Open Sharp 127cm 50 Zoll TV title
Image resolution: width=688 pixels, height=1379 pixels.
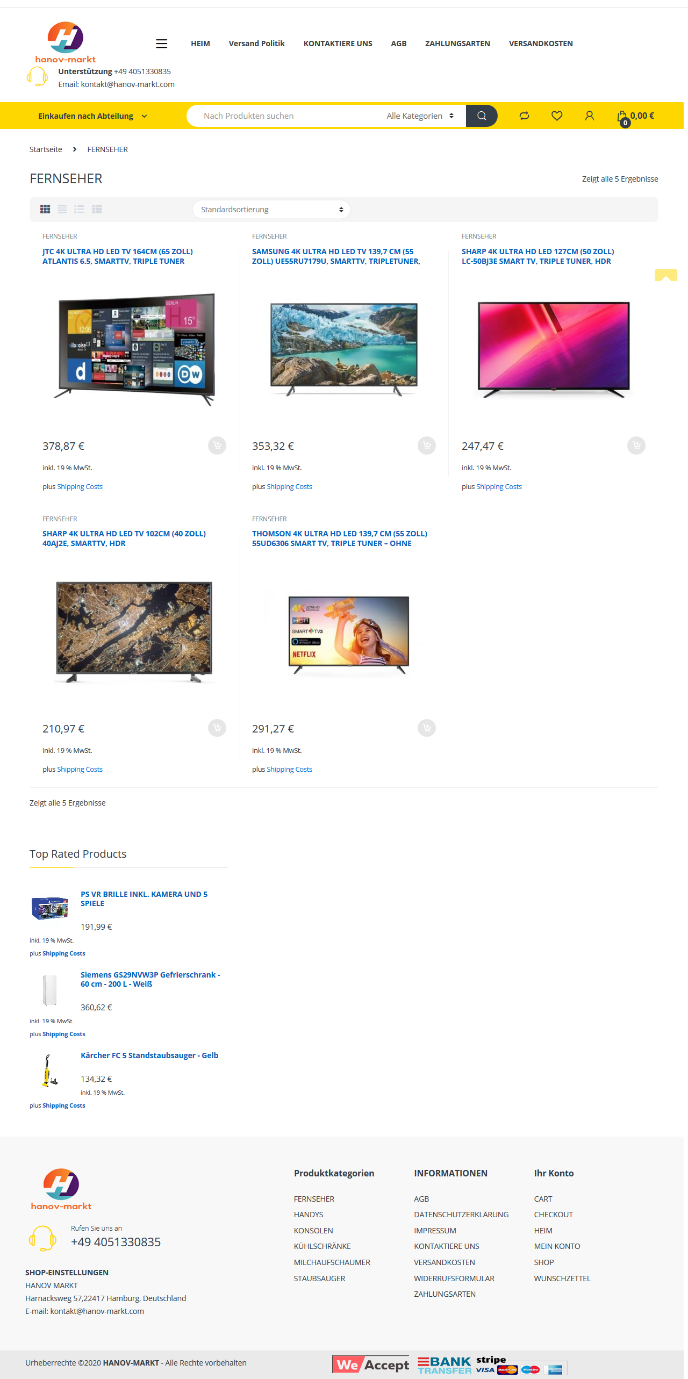coord(537,256)
